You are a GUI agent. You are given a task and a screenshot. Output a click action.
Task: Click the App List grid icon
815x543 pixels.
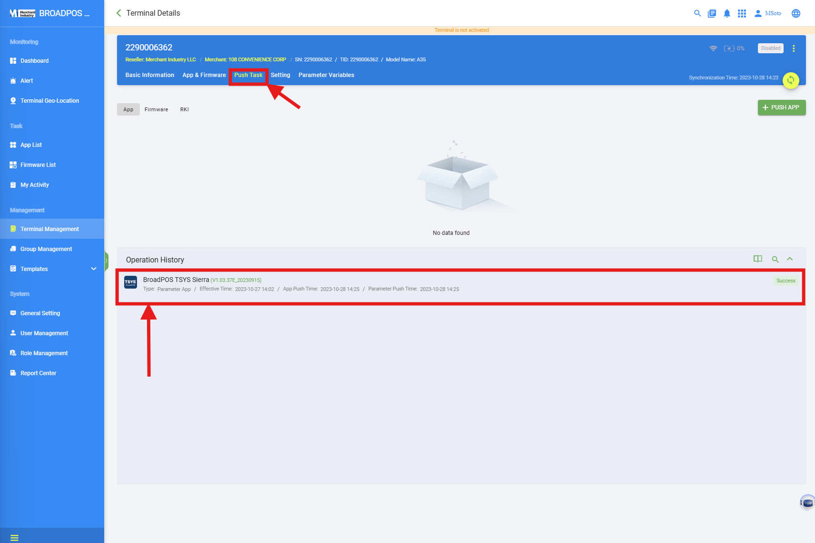pos(13,145)
